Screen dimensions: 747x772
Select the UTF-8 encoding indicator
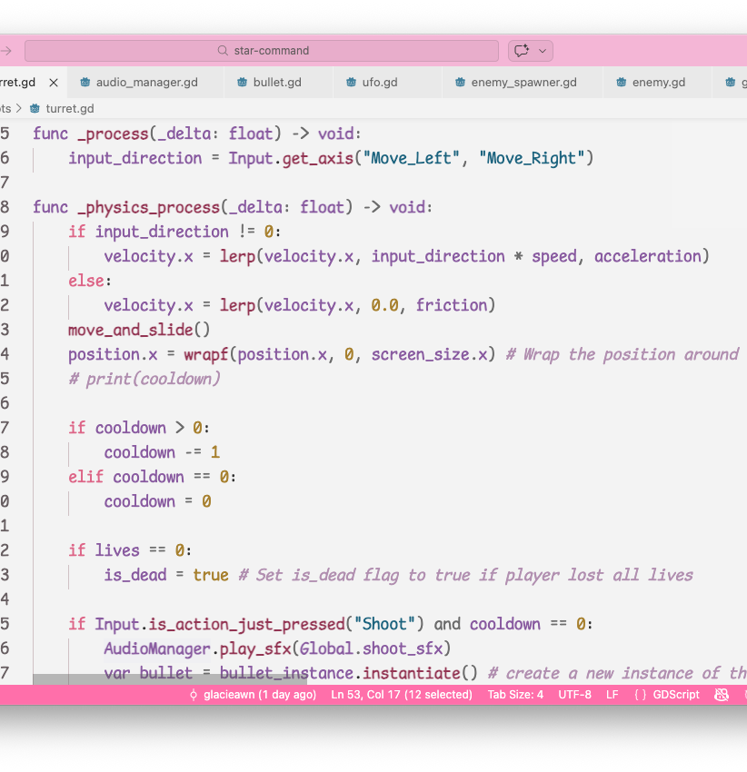574,695
